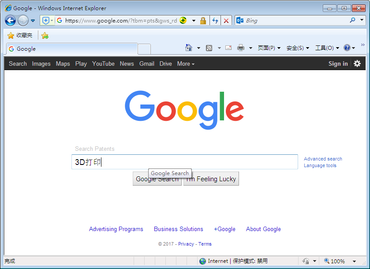Go back with the Back arrow button
This screenshot has width=370, height=269.
[11, 21]
